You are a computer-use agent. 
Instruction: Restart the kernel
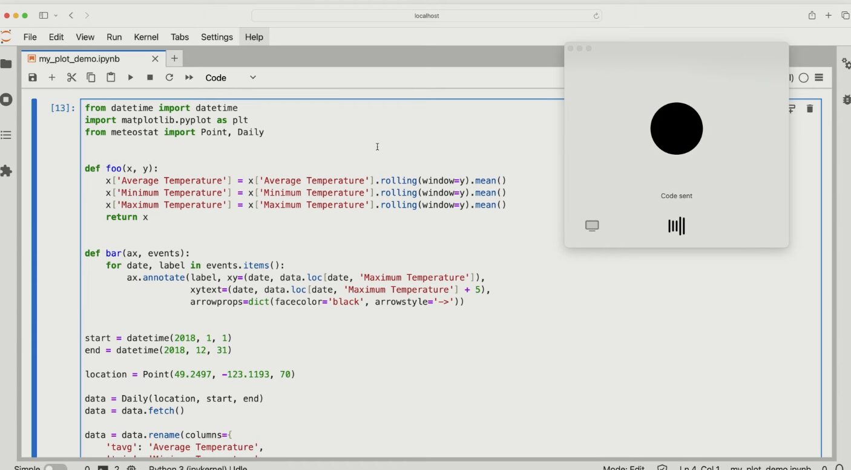[x=169, y=77]
